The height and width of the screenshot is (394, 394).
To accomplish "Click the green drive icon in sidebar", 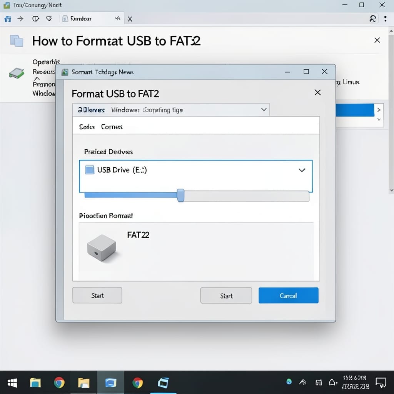I will (17, 73).
